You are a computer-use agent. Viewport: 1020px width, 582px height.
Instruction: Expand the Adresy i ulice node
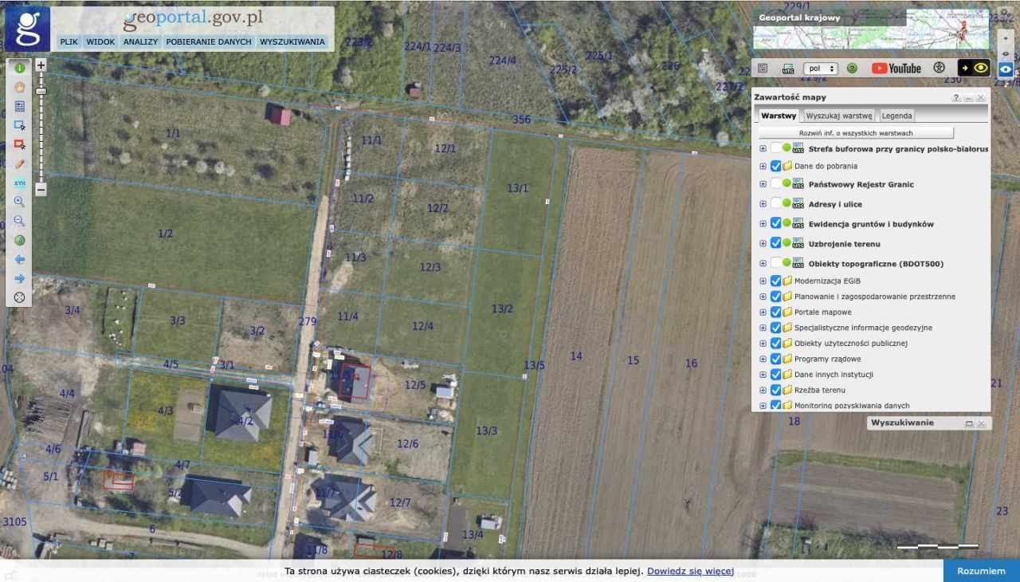tap(763, 204)
